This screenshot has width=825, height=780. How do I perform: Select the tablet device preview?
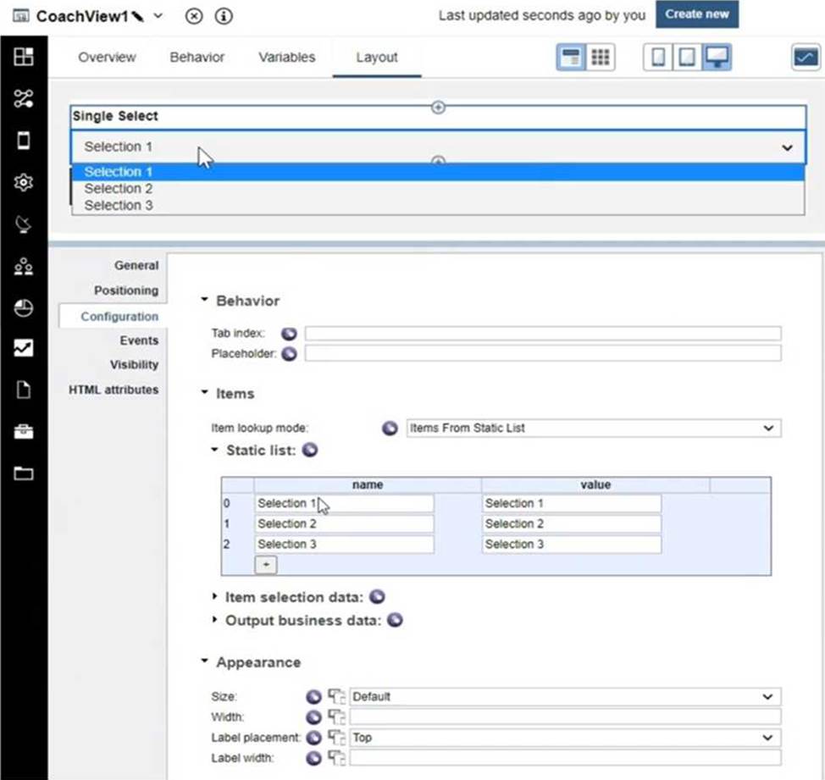pyautogui.click(x=688, y=58)
